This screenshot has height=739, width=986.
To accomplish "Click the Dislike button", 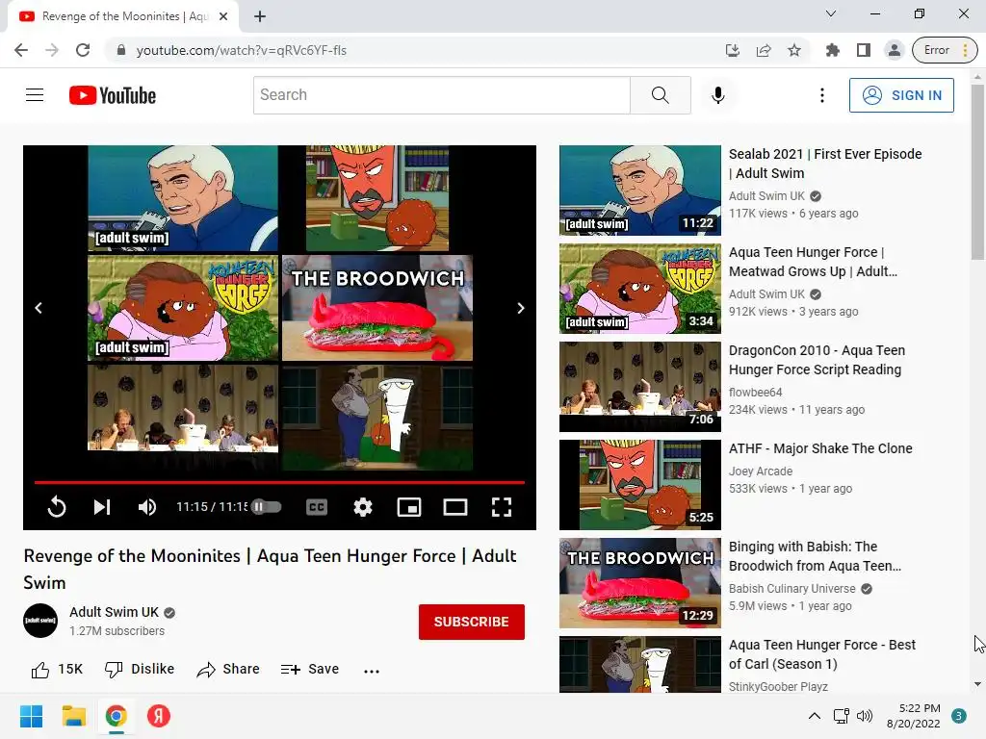I will pos(140,670).
